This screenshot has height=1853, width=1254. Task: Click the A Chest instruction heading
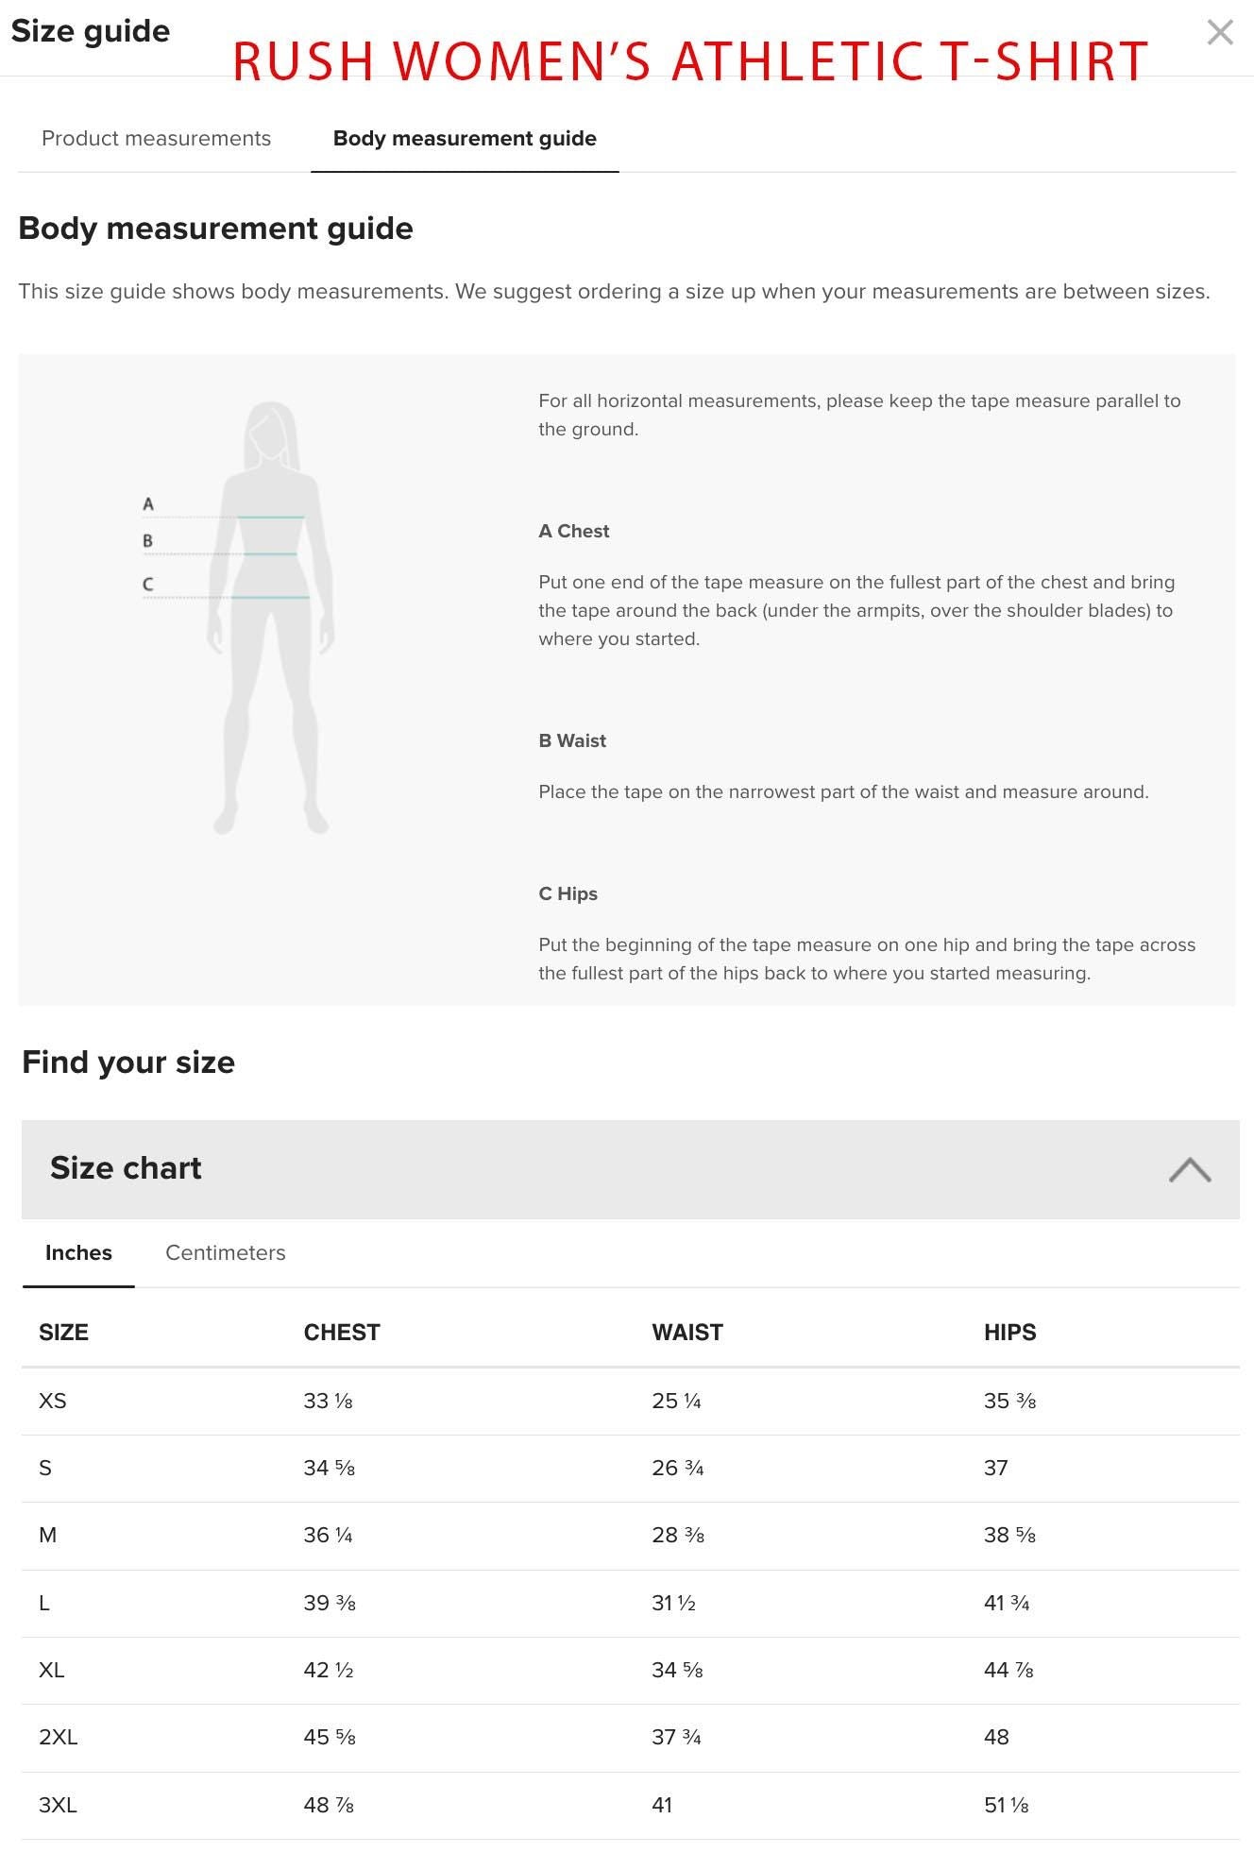pyautogui.click(x=573, y=532)
